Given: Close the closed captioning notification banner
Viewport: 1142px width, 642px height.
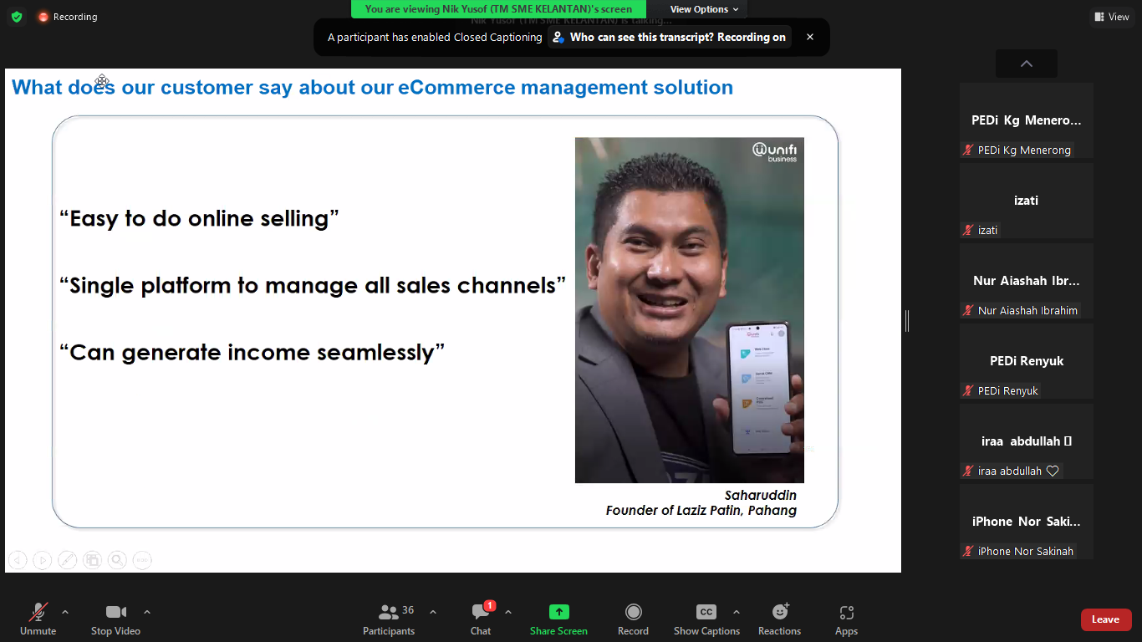Looking at the screenshot, I should click(809, 37).
